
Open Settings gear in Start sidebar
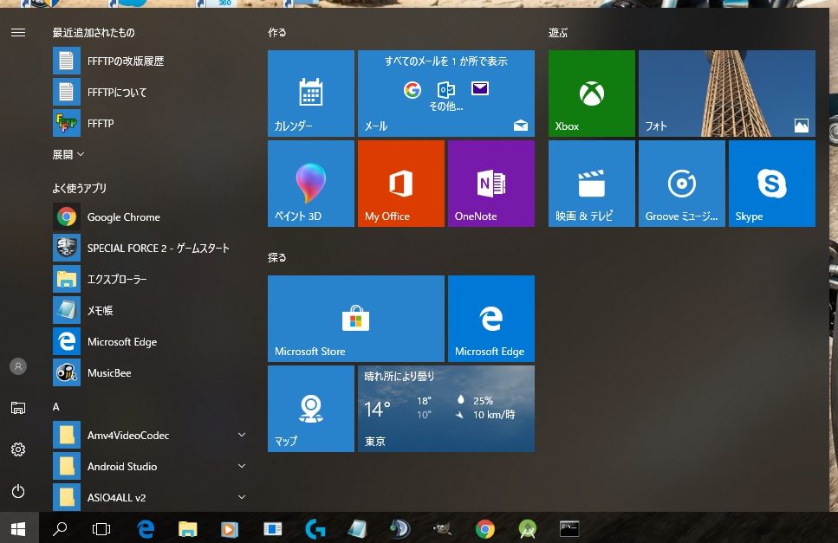(18, 449)
